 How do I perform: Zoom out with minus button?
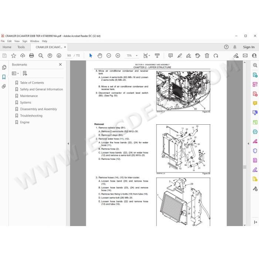click(109, 55)
